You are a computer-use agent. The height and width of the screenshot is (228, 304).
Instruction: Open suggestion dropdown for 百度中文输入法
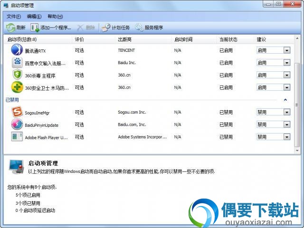(x=287, y=63)
